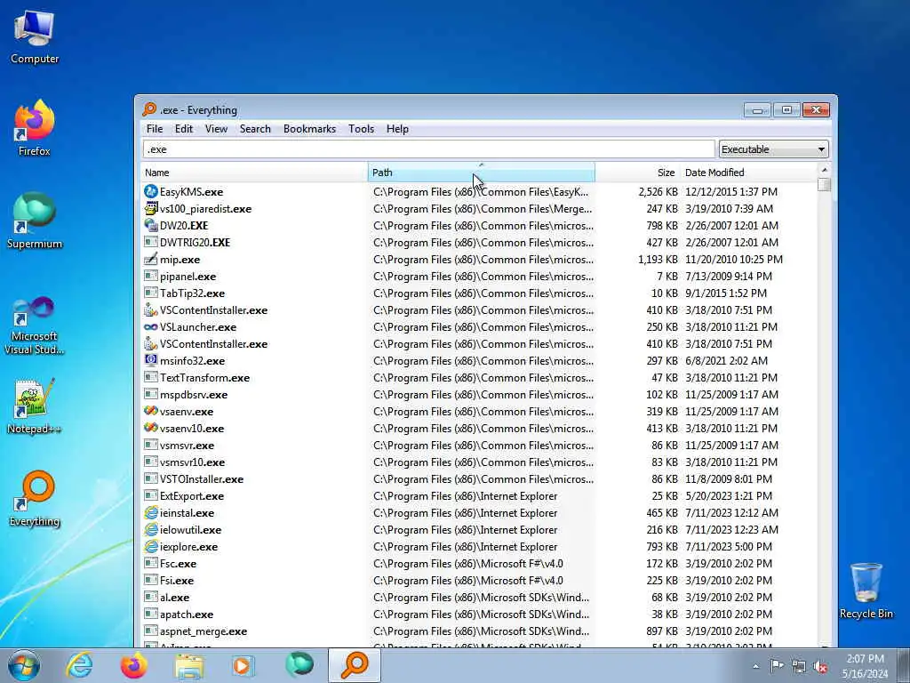The height and width of the screenshot is (683, 910).
Task: Select the Computer desktop icon
Action: (x=35, y=36)
